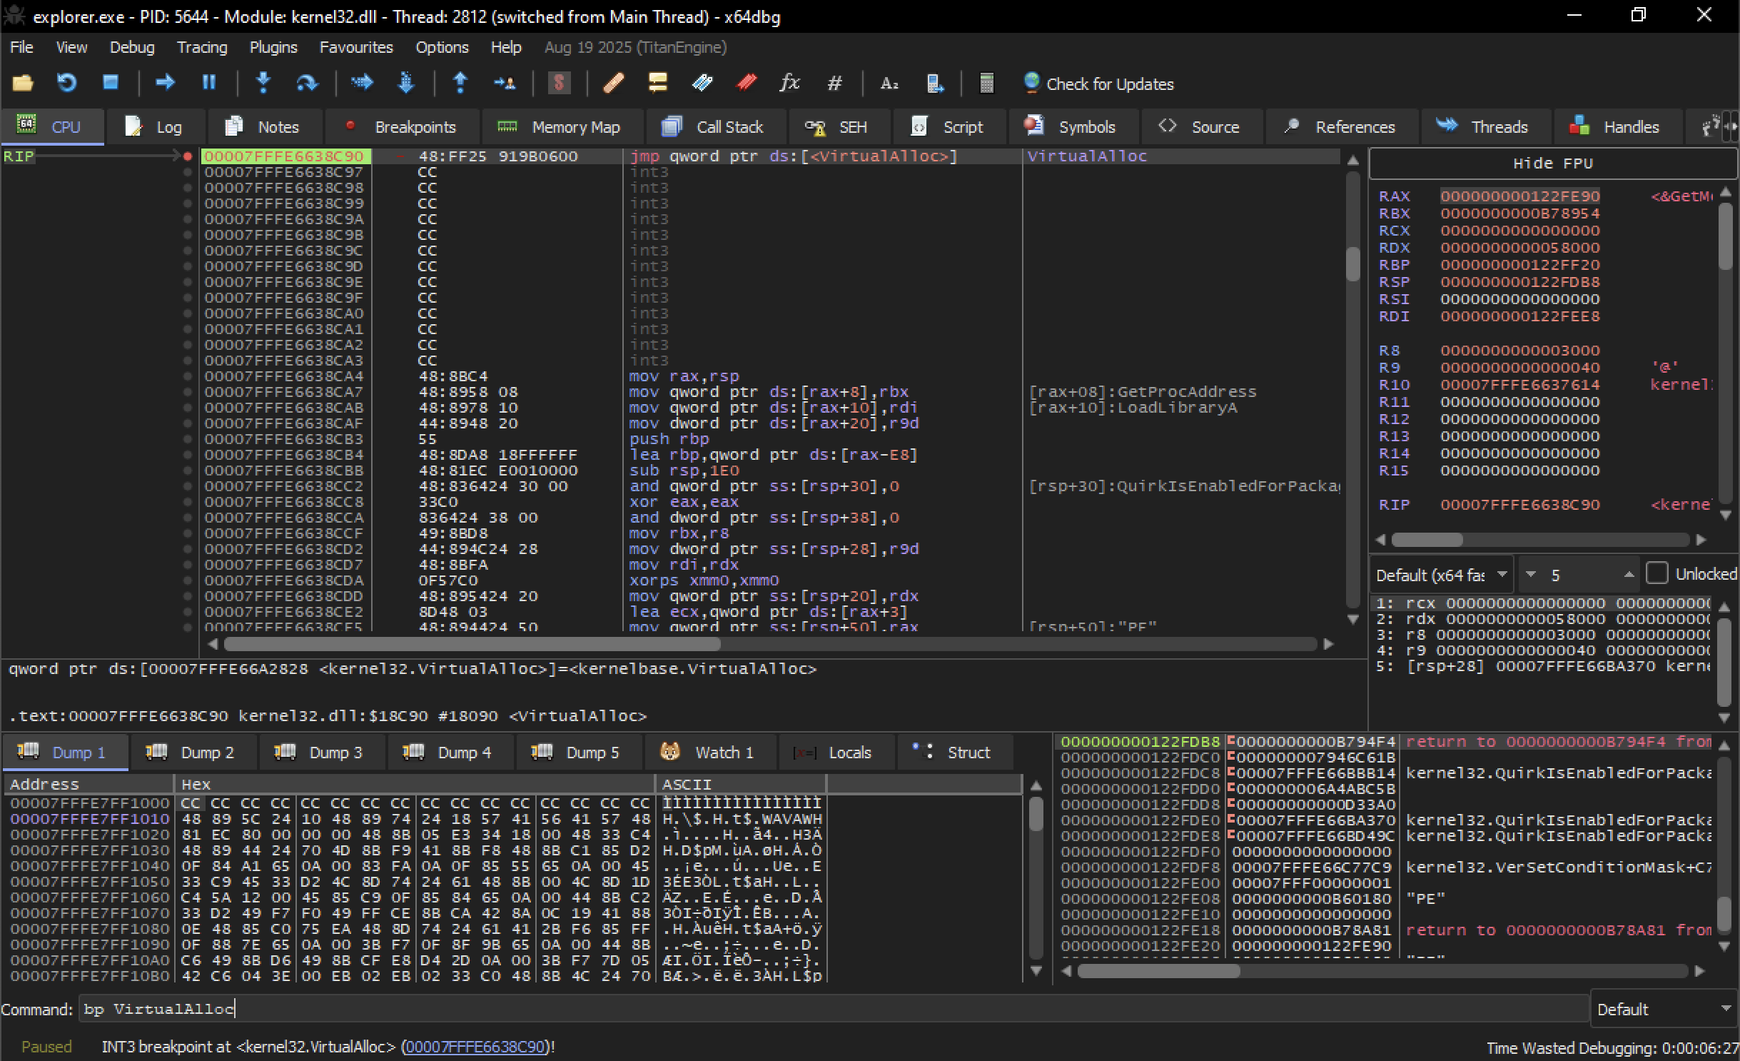This screenshot has width=1740, height=1061.
Task: Toggle the Unlocked checkbox
Action: (1656, 573)
